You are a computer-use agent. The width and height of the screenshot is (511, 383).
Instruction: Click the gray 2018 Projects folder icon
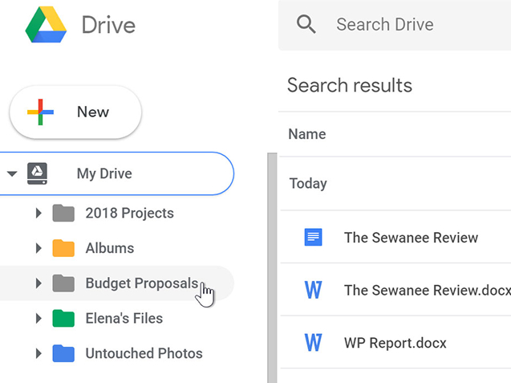tap(63, 214)
